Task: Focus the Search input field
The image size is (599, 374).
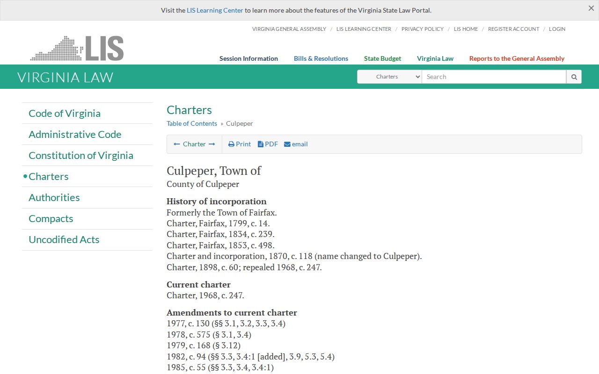Action: click(494, 77)
